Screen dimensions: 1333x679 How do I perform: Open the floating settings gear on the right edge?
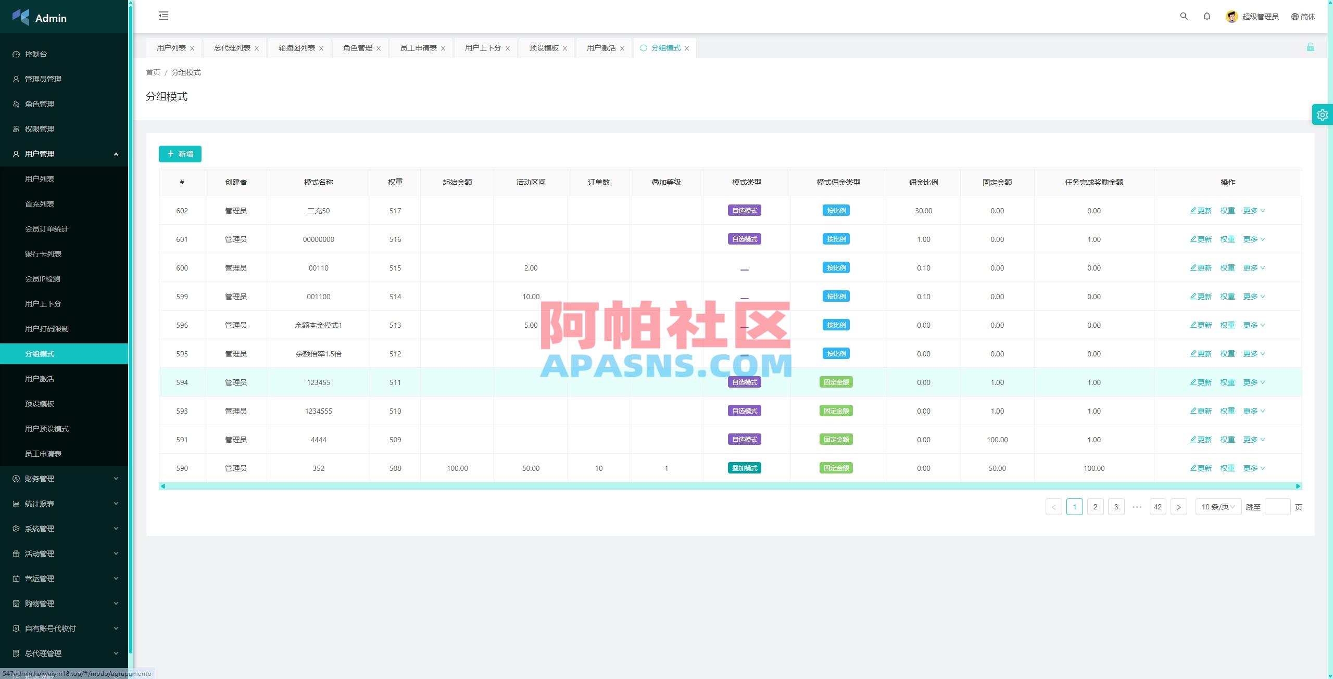[1323, 114]
